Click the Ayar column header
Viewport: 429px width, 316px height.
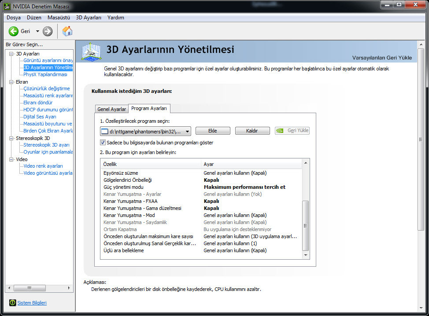coord(251,164)
